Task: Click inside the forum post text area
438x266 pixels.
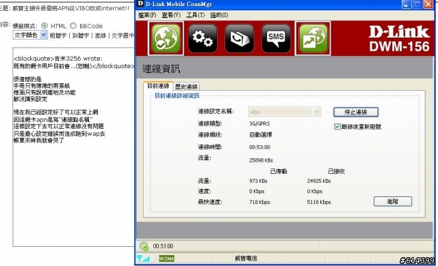Action: click(x=74, y=147)
